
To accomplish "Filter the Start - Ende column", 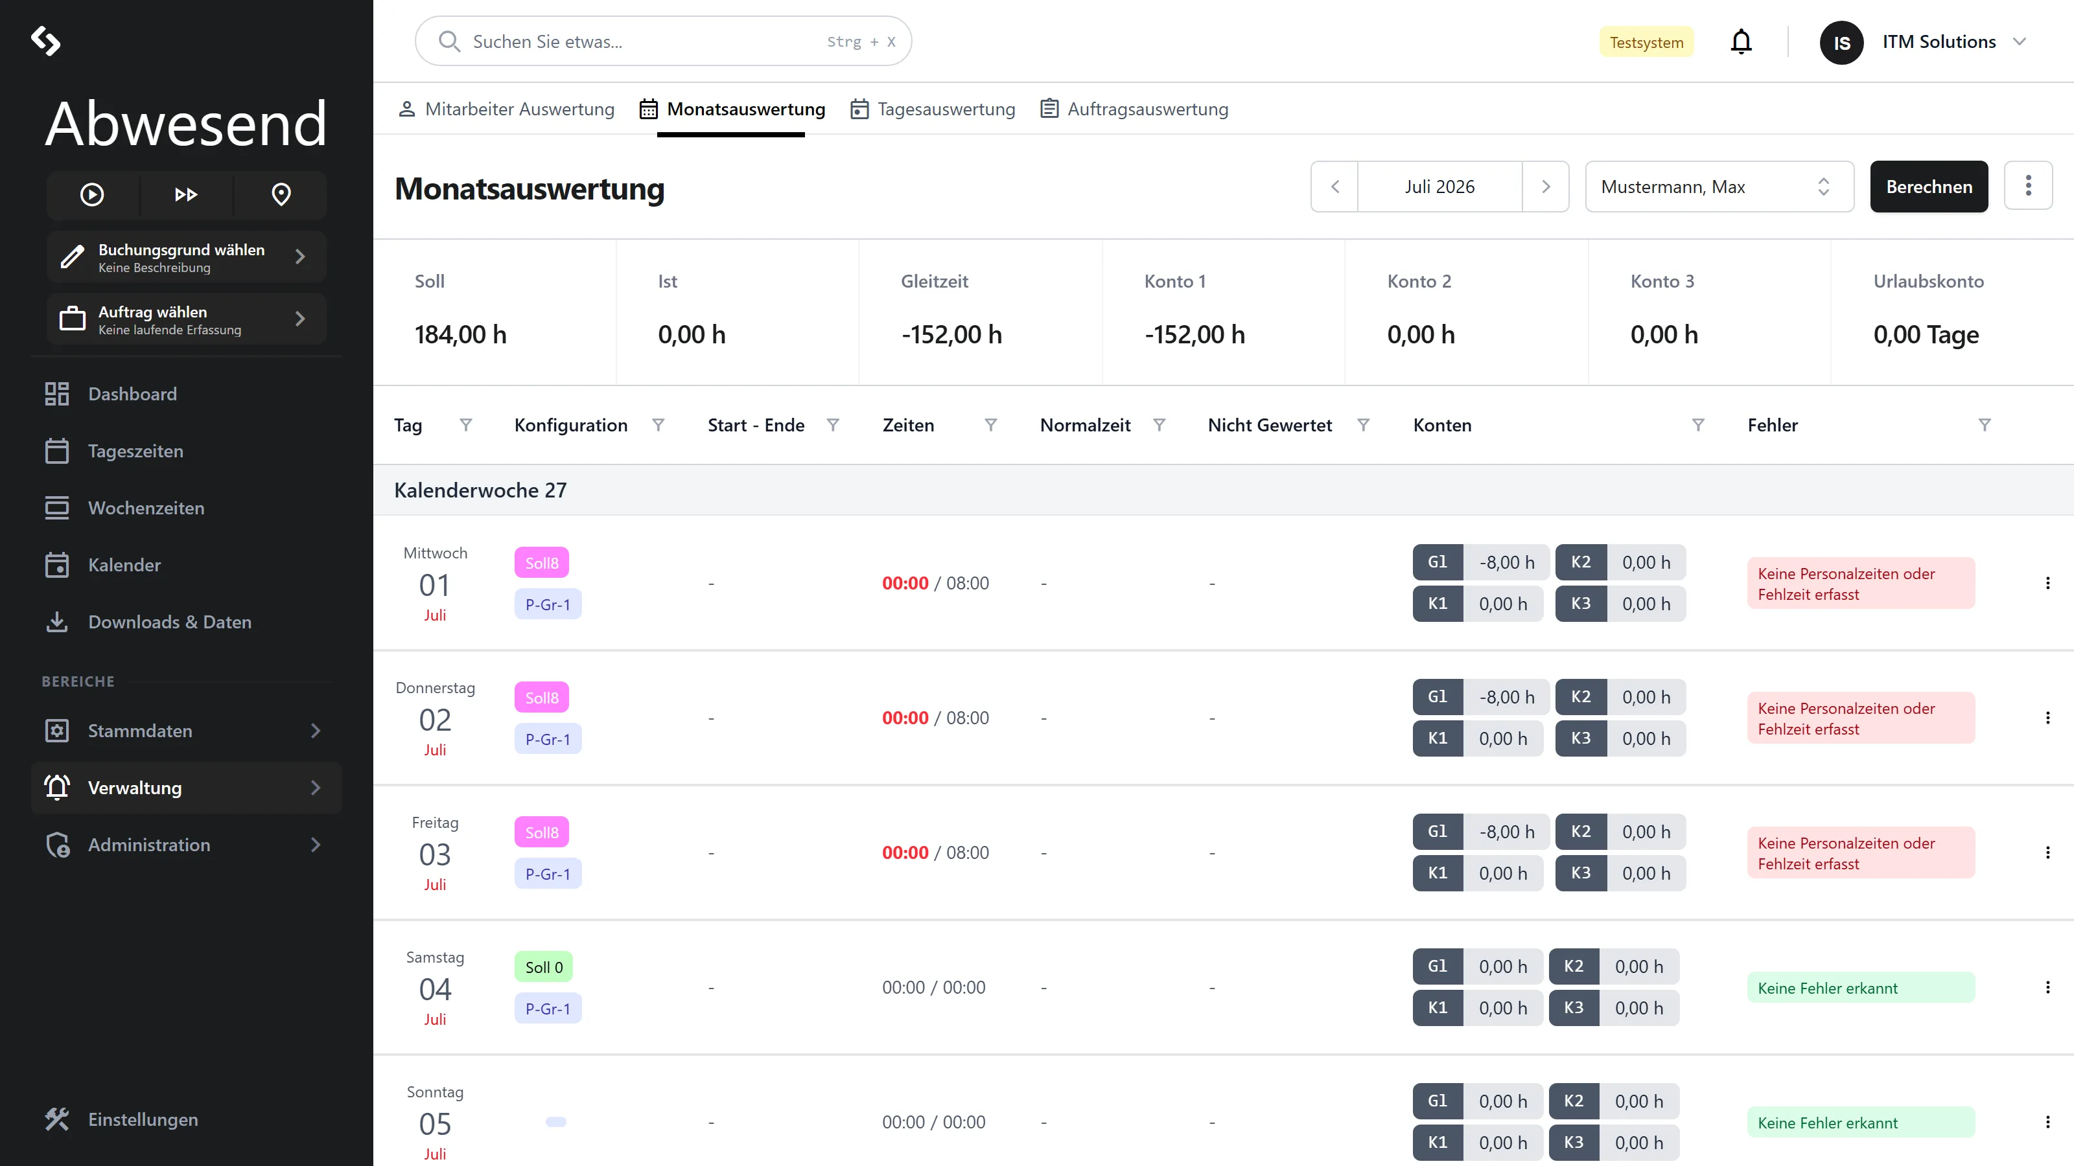I will click(832, 425).
